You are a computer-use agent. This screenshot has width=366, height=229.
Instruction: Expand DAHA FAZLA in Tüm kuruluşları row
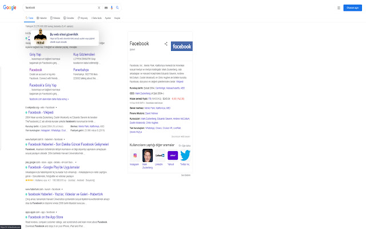point(136,132)
